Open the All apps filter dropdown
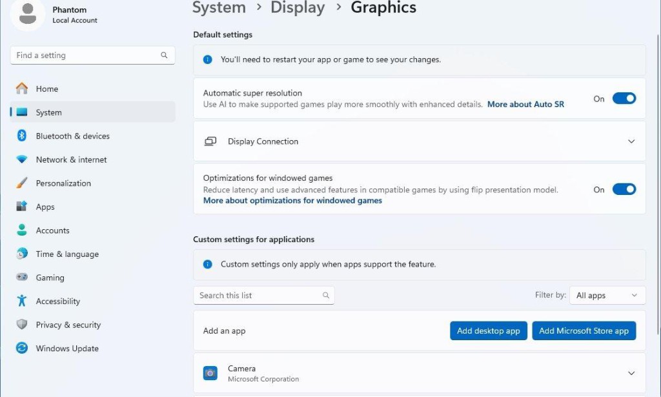The width and height of the screenshot is (661, 397). pyautogui.click(x=607, y=295)
